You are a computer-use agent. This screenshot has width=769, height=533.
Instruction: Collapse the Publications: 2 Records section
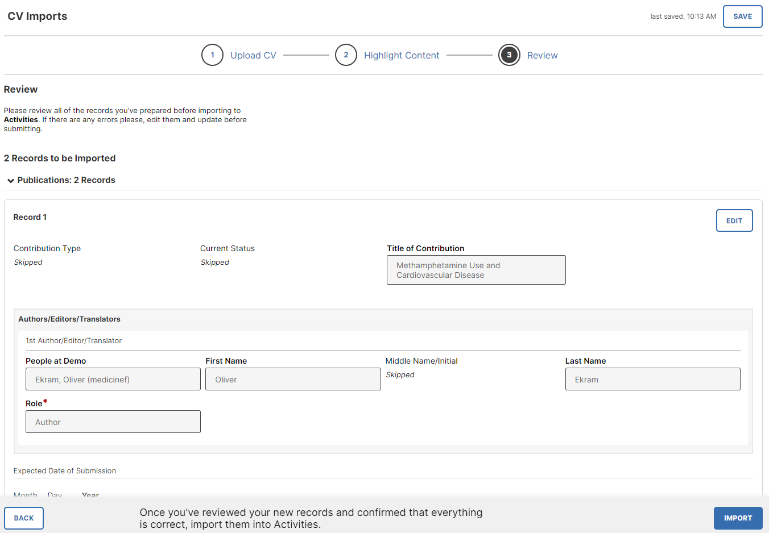[x=10, y=180]
